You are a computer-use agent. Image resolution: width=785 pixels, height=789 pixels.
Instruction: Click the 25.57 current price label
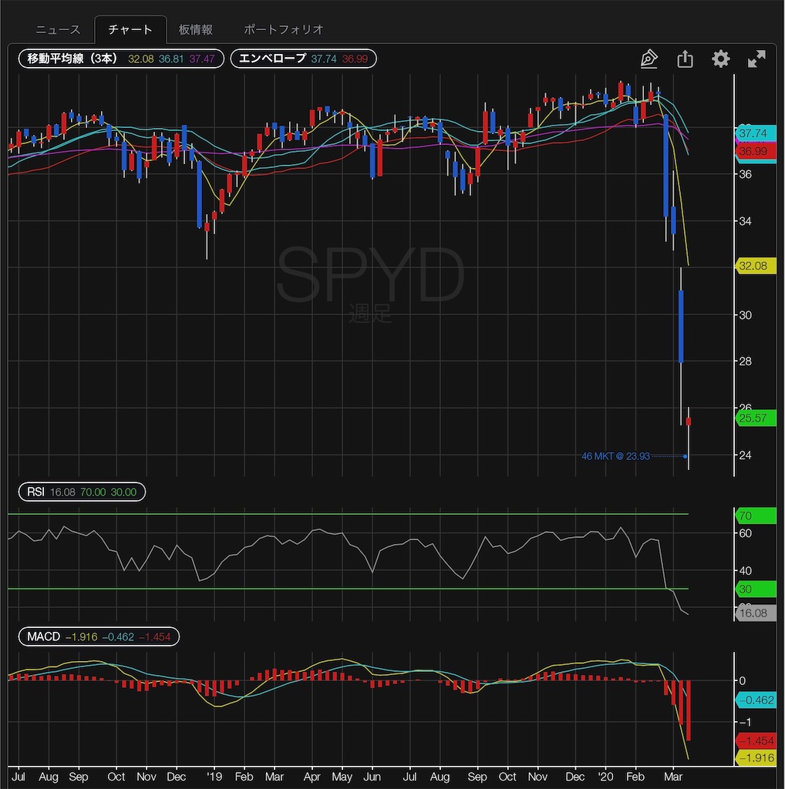(x=756, y=418)
